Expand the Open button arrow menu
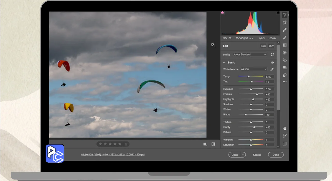The height and width of the screenshot is (181, 332). [x=243, y=155]
